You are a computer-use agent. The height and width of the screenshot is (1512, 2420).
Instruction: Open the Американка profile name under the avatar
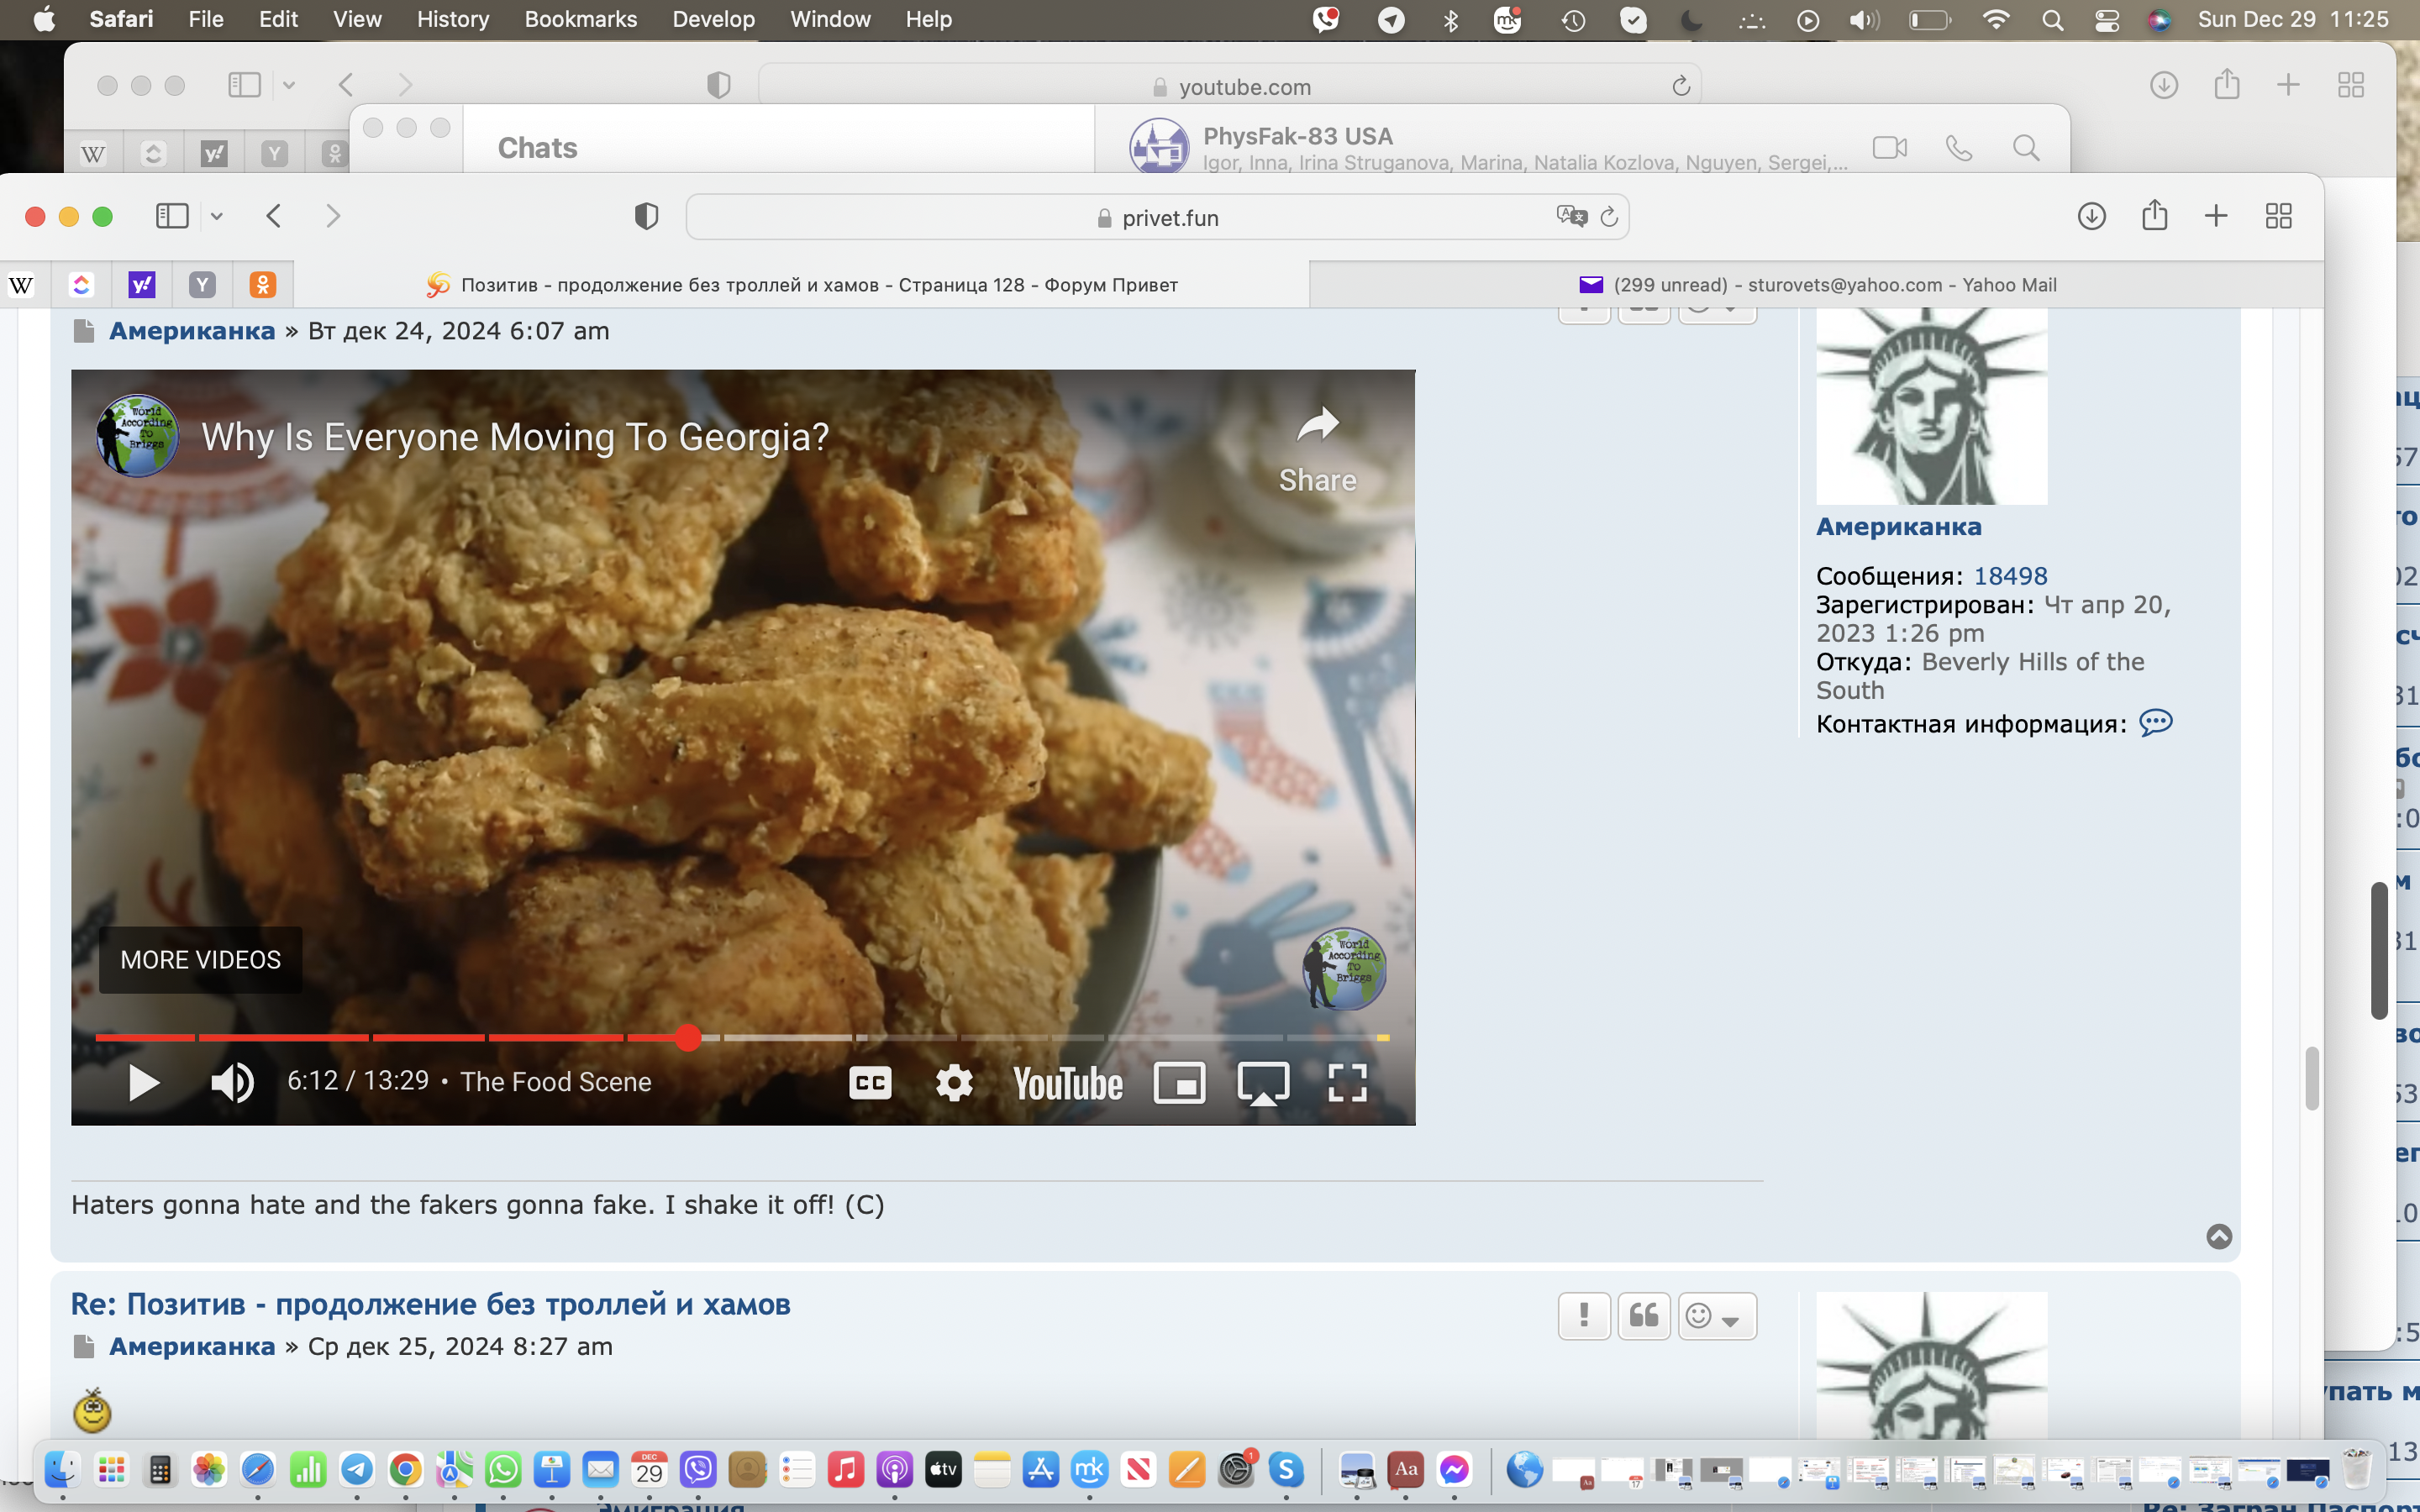pyautogui.click(x=1898, y=527)
